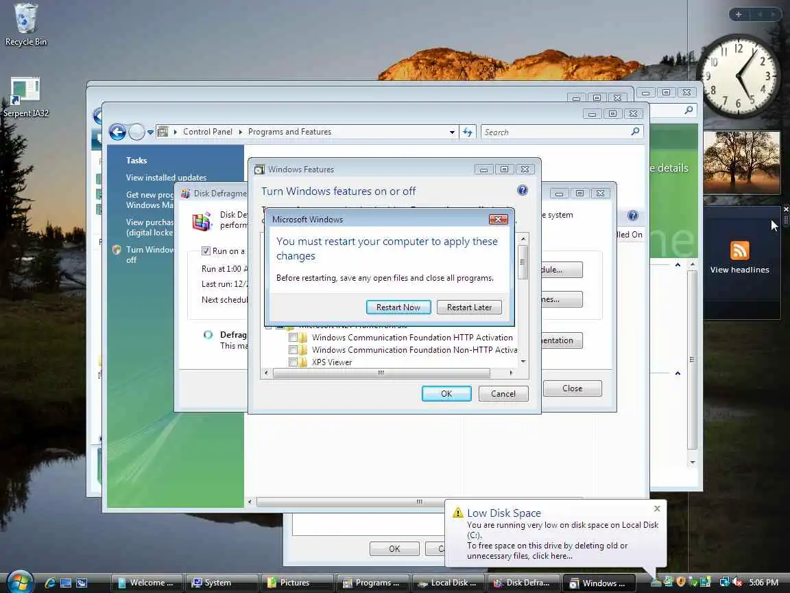
Task: Click the add gadget plus button on sidebar
Action: pos(739,14)
